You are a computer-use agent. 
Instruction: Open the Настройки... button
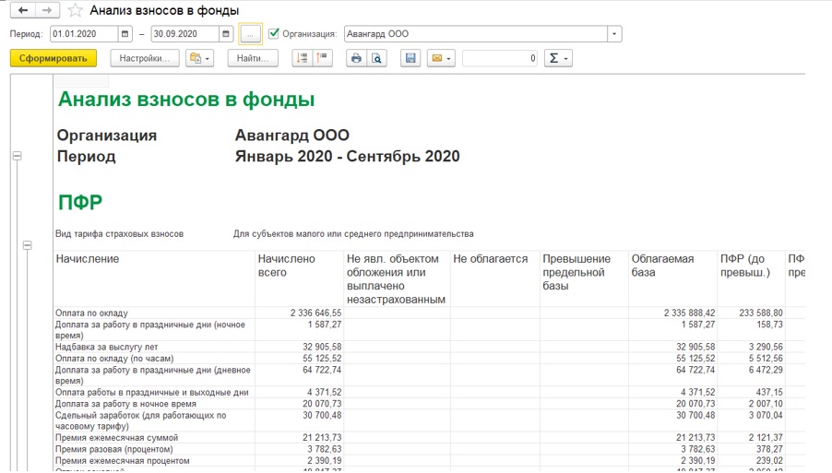pos(145,58)
